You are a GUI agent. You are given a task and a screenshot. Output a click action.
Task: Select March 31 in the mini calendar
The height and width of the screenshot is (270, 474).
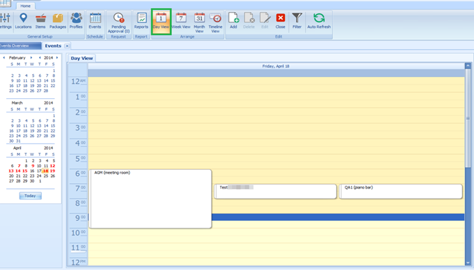tap(18, 141)
